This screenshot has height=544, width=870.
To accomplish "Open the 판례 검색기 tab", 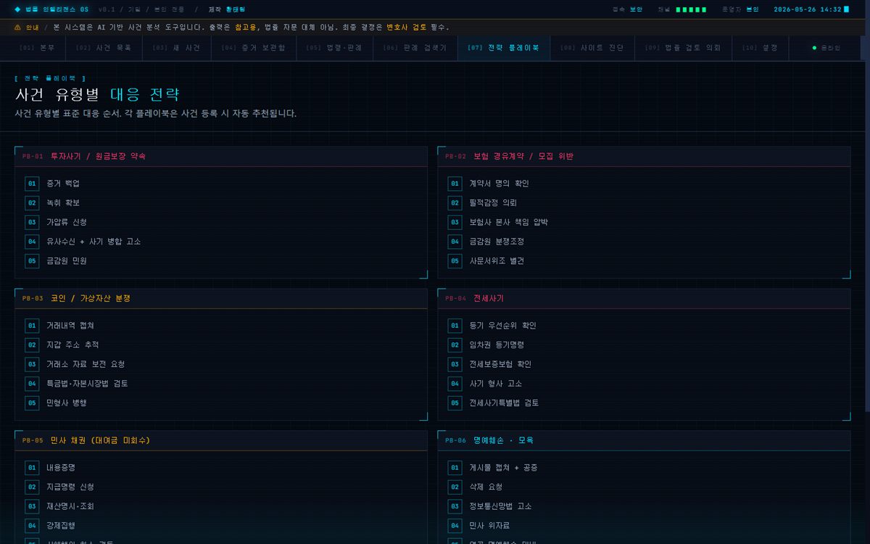I will pos(415,48).
